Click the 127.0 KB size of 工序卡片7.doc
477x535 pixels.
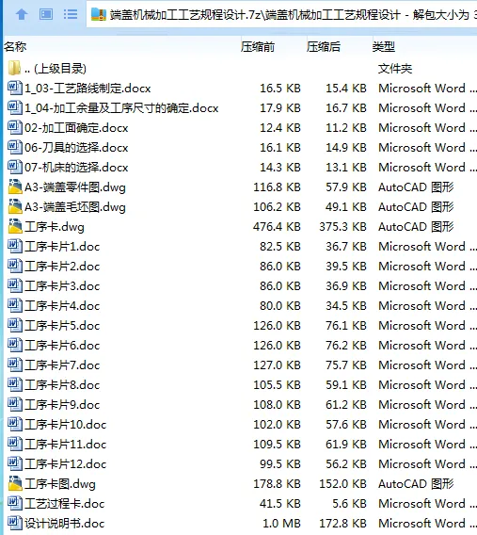pyautogui.click(x=277, y=365)
